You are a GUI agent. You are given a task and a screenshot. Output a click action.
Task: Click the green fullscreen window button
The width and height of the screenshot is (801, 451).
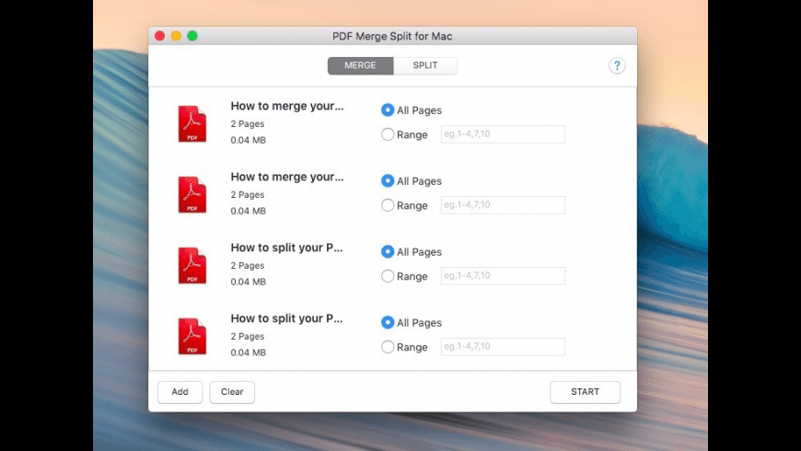(192, 36)
